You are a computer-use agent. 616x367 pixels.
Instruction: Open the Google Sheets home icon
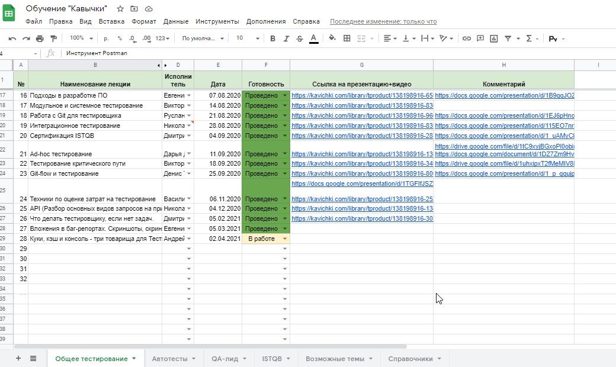point(9,14)
